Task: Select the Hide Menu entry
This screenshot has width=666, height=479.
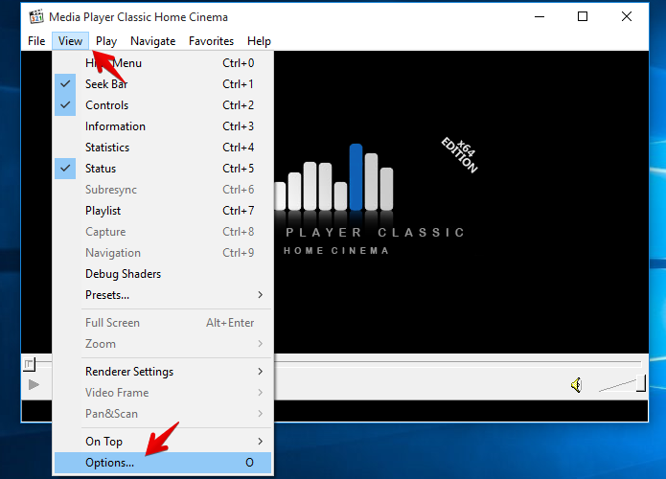Action: 163,63
